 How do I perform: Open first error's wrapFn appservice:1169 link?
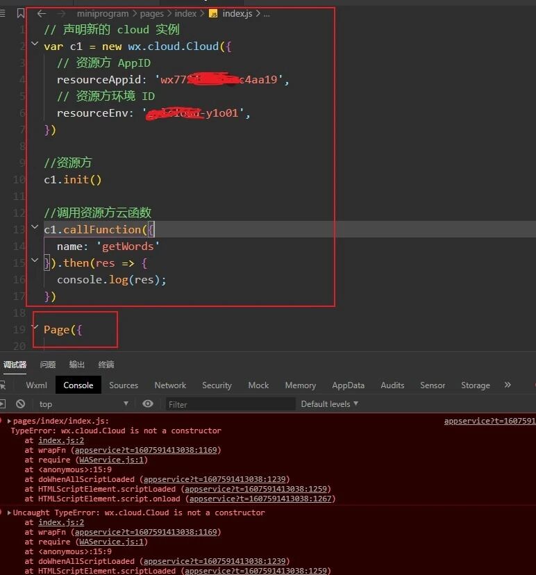pyautogui.click(x=146, y=450)
